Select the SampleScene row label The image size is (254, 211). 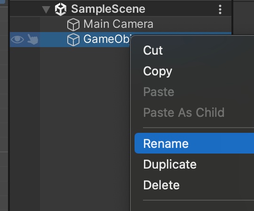tap(108, 9)
